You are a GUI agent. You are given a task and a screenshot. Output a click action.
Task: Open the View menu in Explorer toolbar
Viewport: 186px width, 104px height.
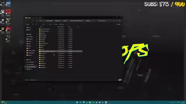62,24
